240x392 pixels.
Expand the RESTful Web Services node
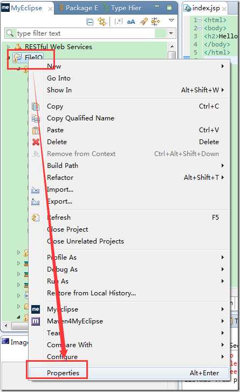pos(9,47)
